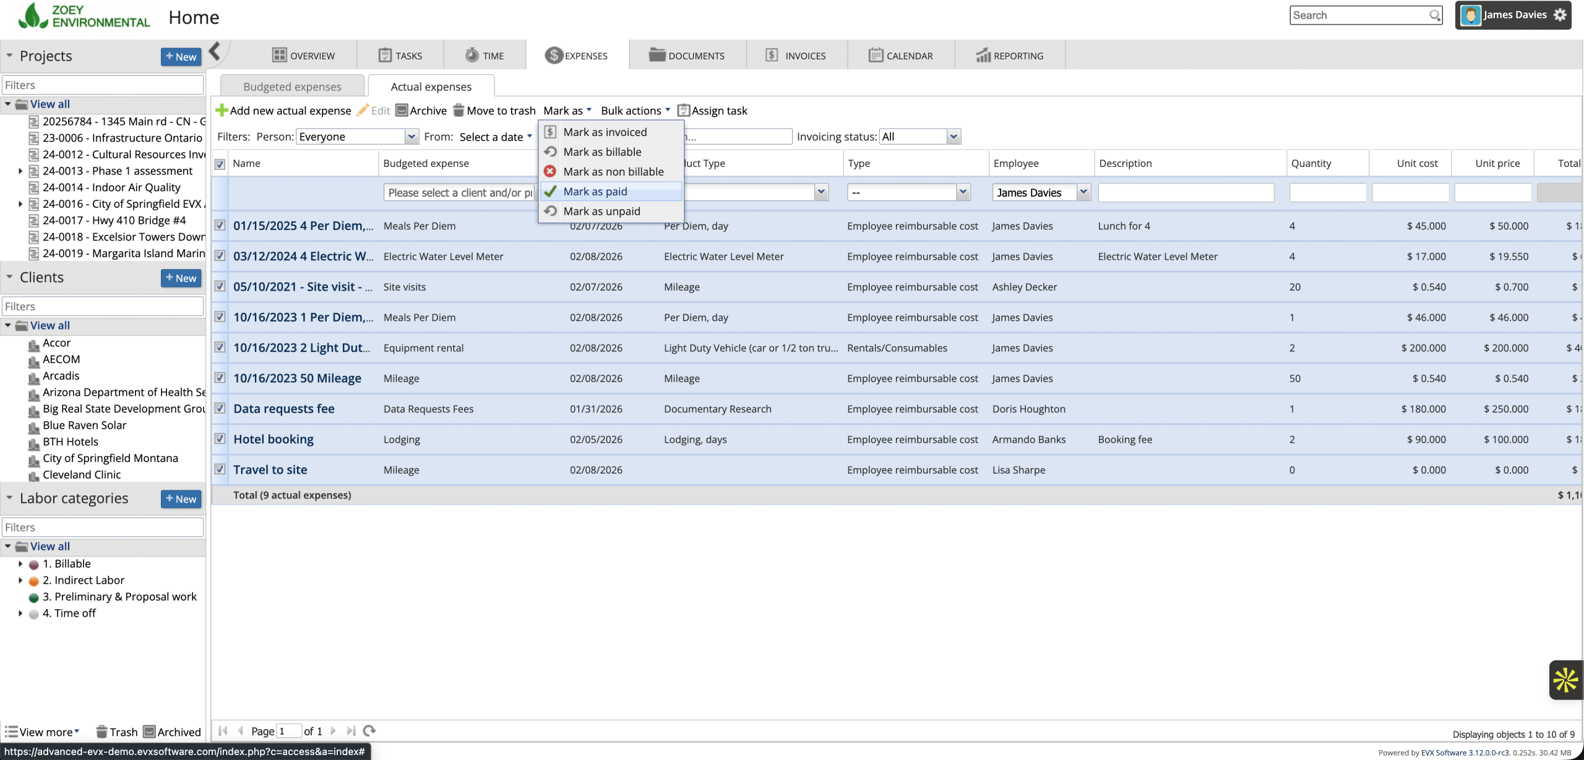This screenshot has width=1584, height=760.
Task: Click the Archive toolbar icon
Action: point(402,111)
